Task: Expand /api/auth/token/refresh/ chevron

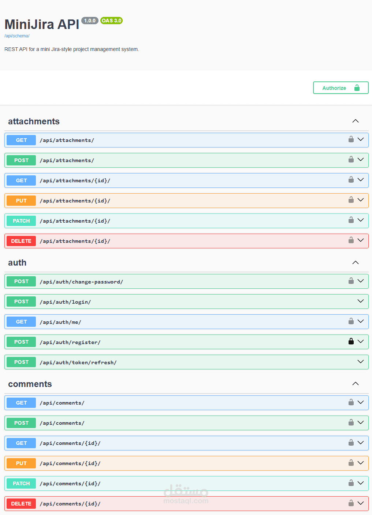Action: [x=361, y=362]
